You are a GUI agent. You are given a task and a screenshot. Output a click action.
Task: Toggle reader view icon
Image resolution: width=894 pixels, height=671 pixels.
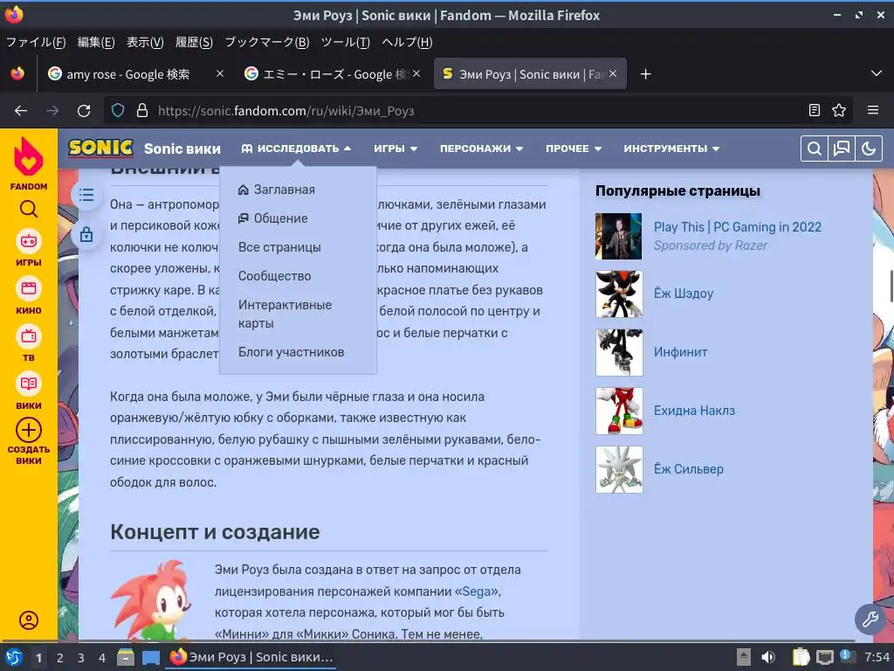815,111
